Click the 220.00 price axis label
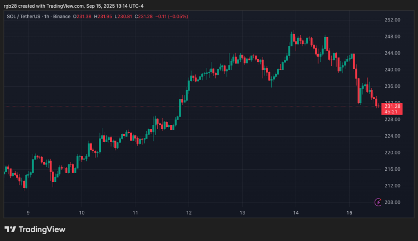418x241 pixels. [x=392, y=153]
